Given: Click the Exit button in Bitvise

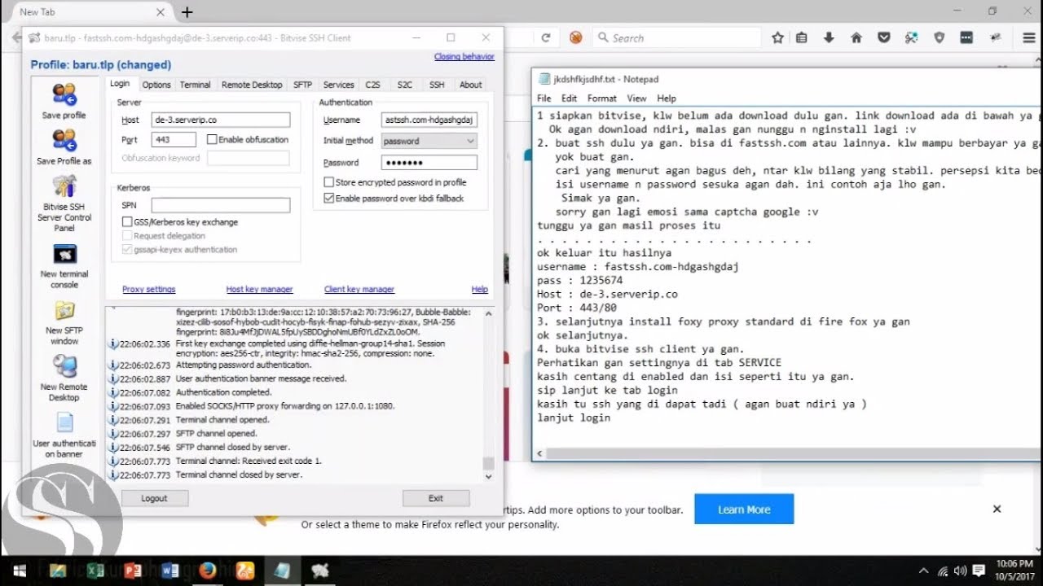Looking at the screenshot, I should tap(436, 498).
